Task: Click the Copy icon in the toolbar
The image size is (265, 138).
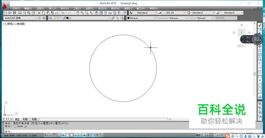Action: coord(43,13)
